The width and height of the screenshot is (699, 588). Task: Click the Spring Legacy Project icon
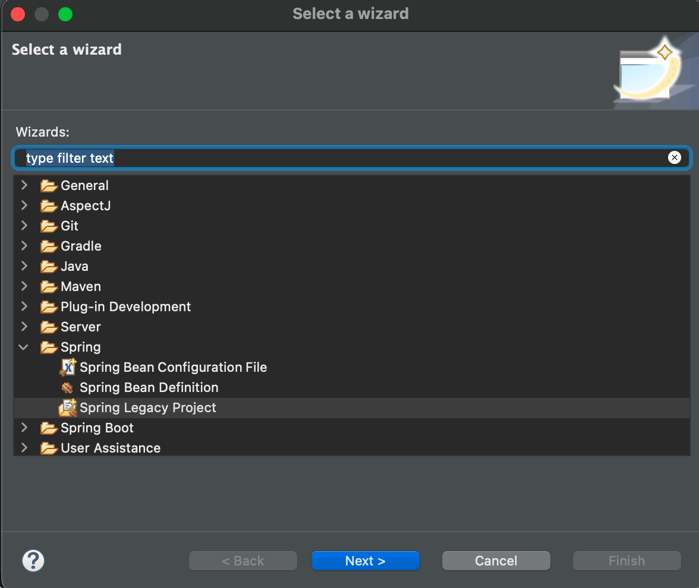68,407
